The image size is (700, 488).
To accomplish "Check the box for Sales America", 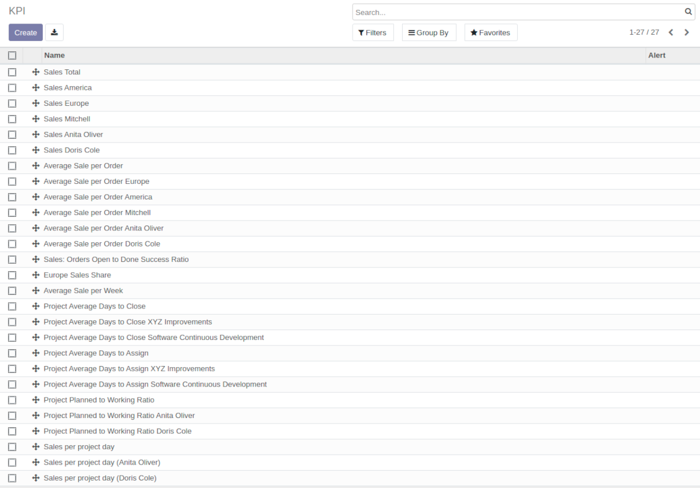I will (x=12, y=88).
